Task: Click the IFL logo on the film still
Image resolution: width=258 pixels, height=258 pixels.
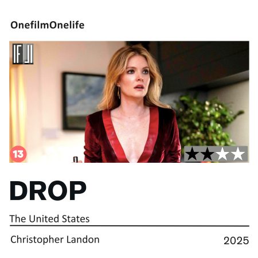Action: (x=23, y=54)
